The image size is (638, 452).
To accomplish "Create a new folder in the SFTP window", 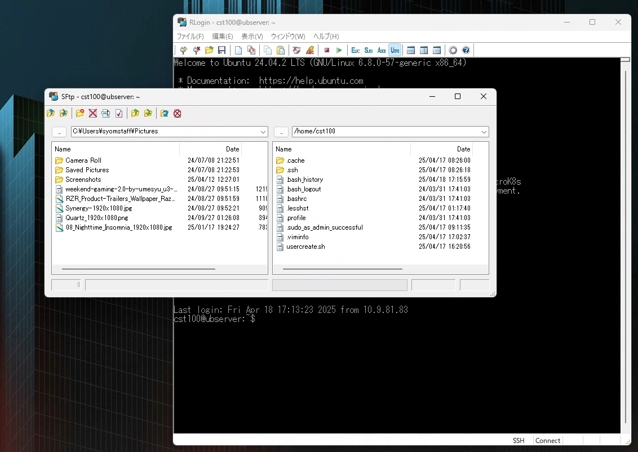I will pyautogui.click(x=79, y=114).
